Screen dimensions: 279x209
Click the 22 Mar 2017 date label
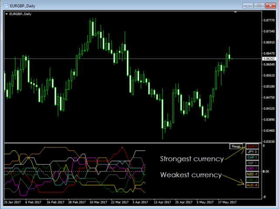coord(119,202)
